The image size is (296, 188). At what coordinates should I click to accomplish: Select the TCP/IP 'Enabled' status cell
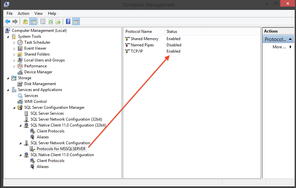pyautogui.click(x=173, y=51)
